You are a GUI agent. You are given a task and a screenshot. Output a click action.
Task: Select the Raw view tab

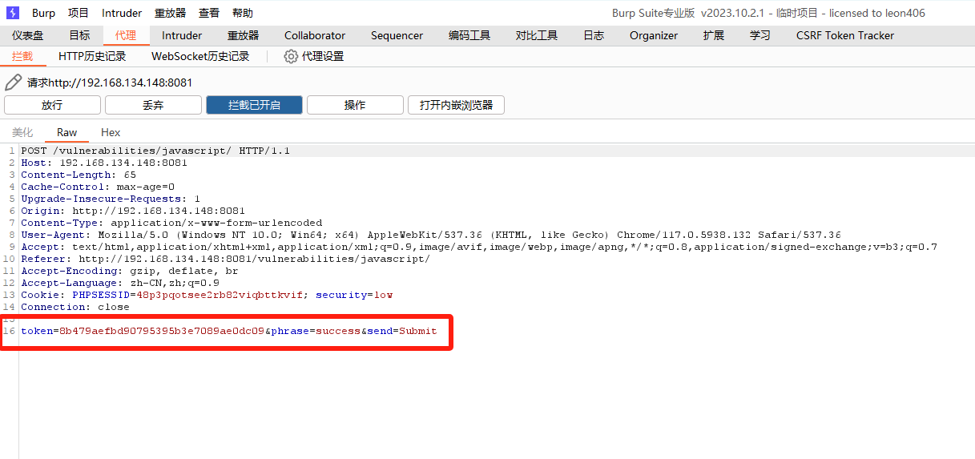[67, 132]
